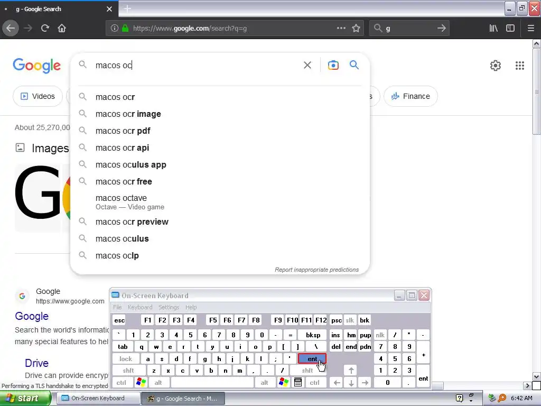Select suggestion 'macos ocr pdf'

220,131
